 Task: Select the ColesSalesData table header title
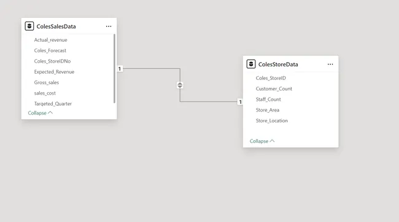pyautogui.click(x=56, y=26)
